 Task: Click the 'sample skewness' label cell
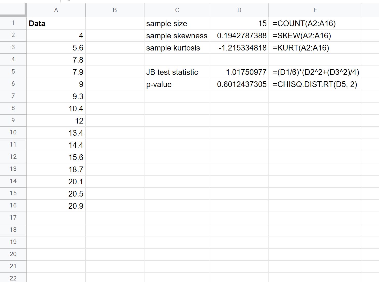[177, 35]
